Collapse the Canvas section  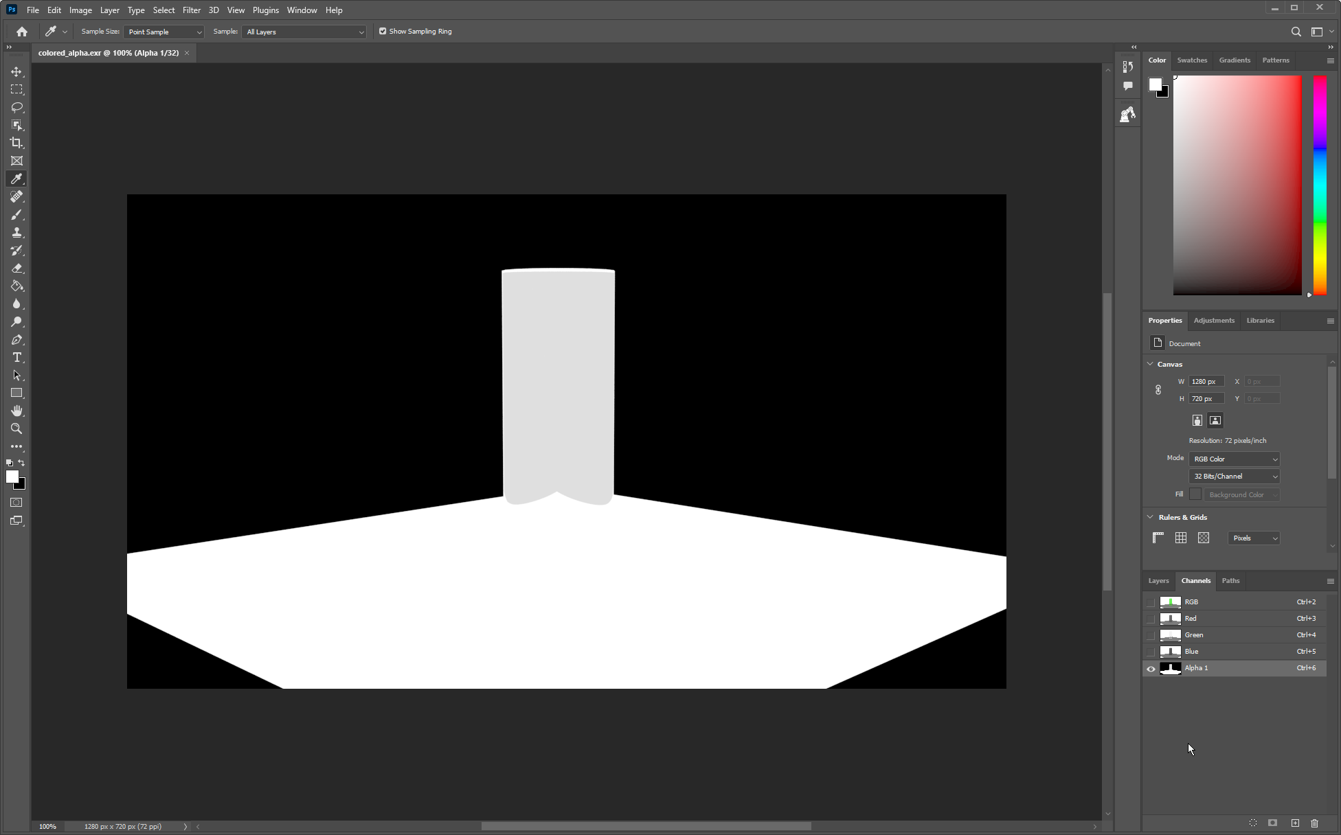tap(1150, 364)
